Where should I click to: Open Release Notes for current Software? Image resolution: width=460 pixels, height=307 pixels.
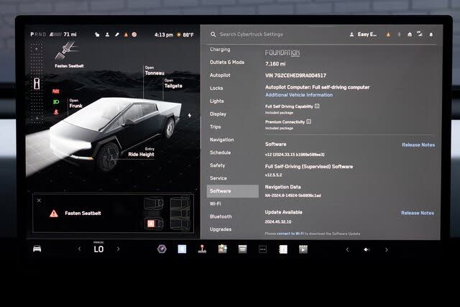[418, 145]
